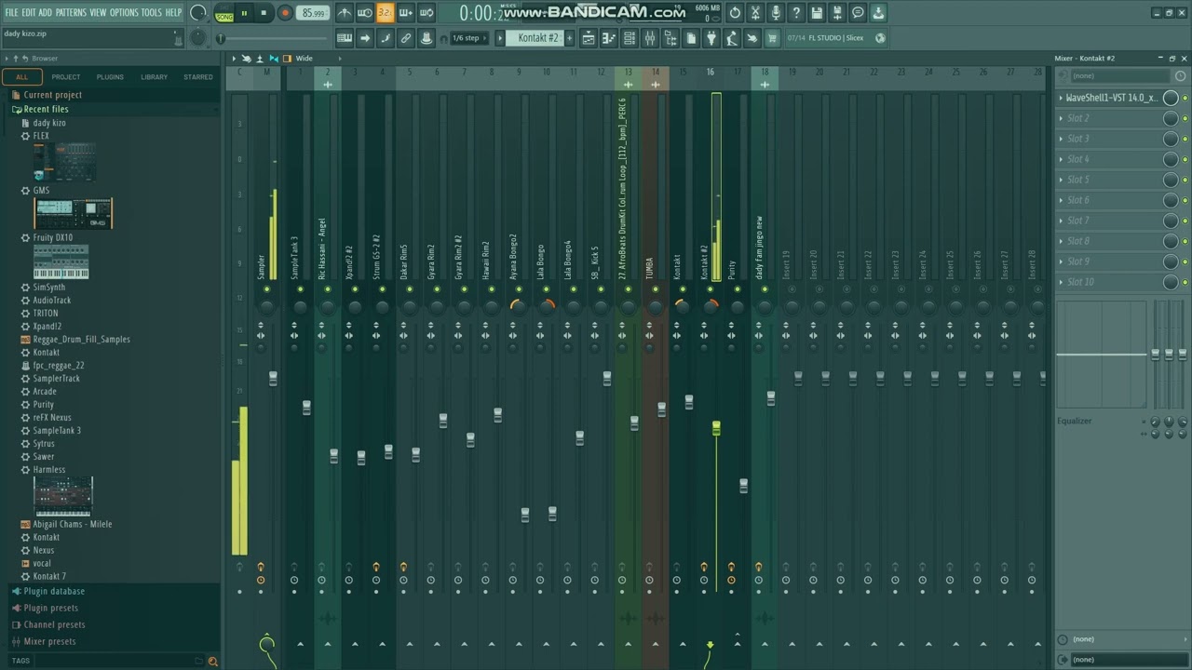This screenshot has height=670, width=1192.
Task: Open the playlist view icon
Action: point(589,38)
